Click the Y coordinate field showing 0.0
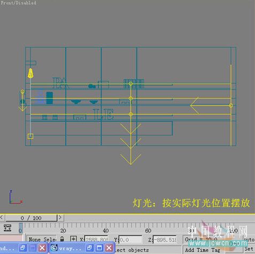The height and width of the screenshot is (254, 255). [130, 240]
